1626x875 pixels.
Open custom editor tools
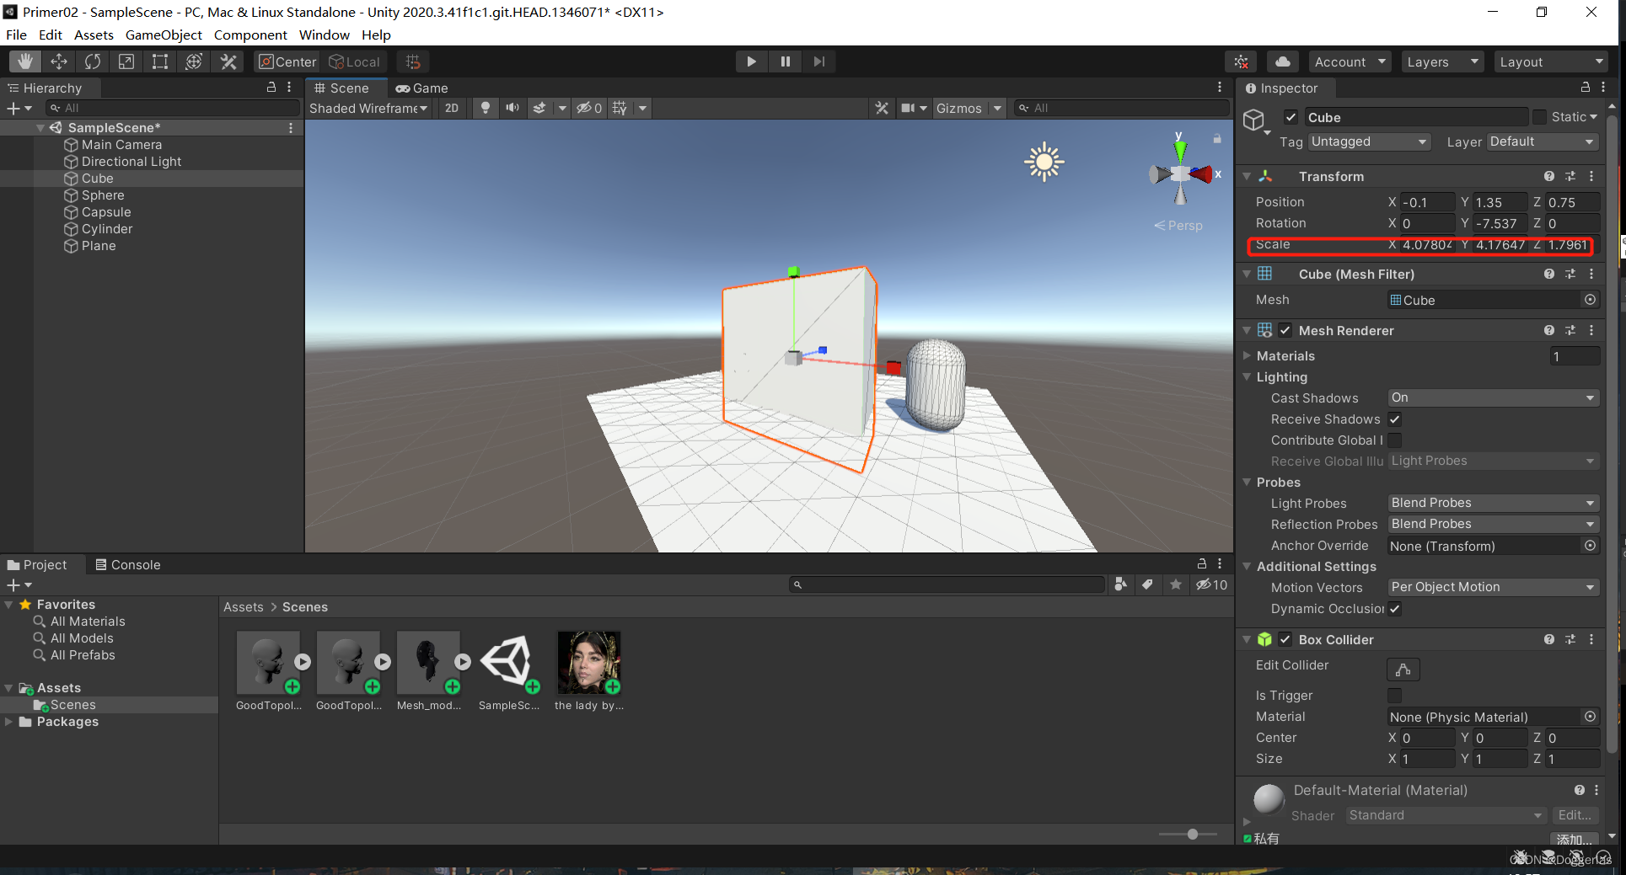tap(228, 61)
